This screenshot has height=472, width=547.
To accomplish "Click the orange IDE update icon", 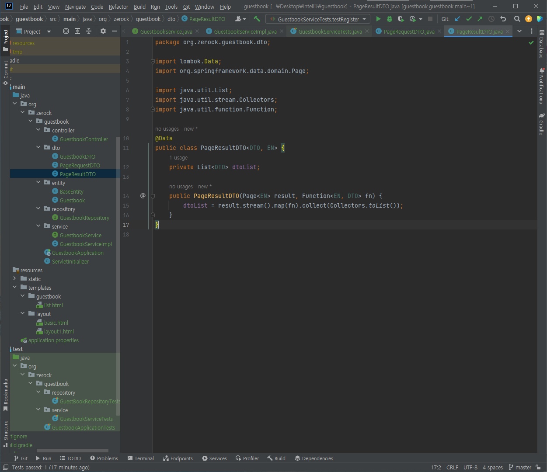I will click(529, 19).
